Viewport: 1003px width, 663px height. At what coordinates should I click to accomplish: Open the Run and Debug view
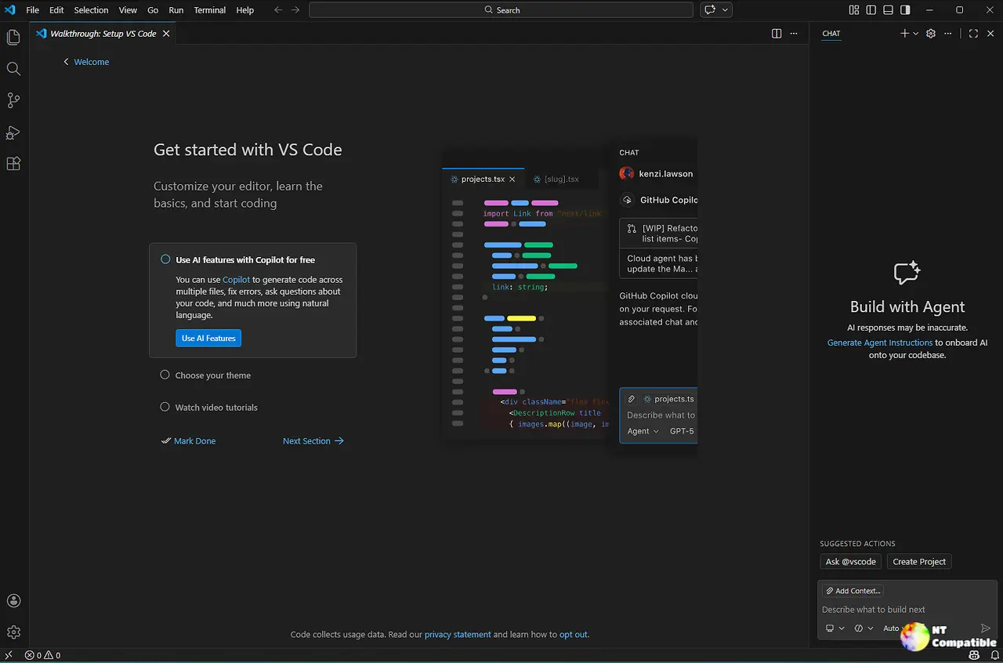13,132
